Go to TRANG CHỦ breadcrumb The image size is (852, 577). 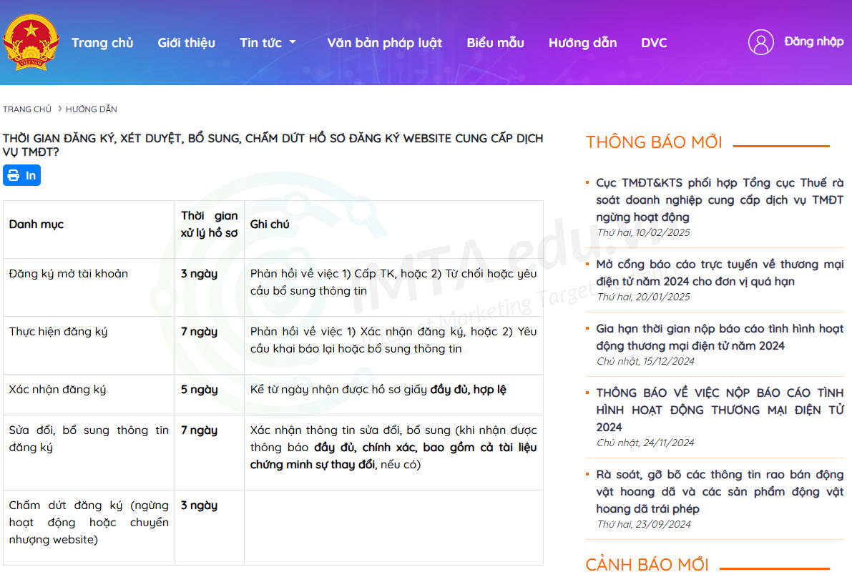[x=27, y=109]
